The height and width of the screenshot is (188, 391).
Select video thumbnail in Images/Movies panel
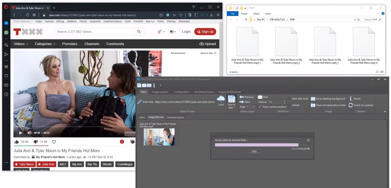tap(159, 137)
